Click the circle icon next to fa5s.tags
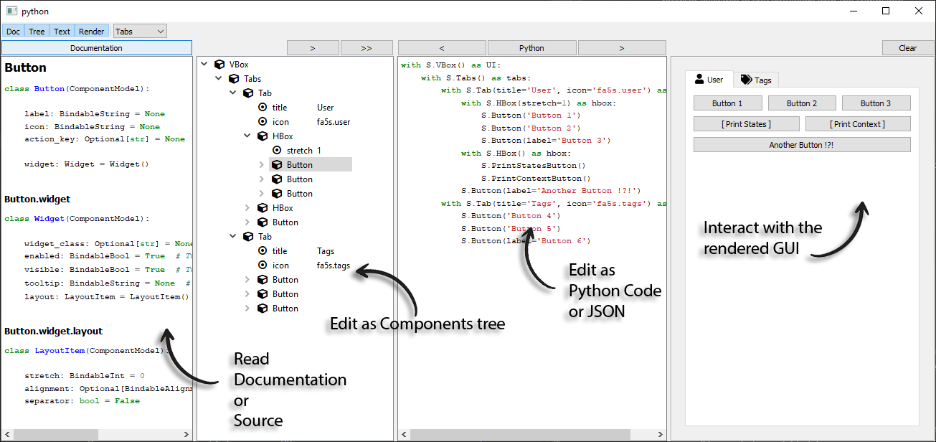This screenshot has width=936, height=442. pyautogui.click(x=263, y=265)
